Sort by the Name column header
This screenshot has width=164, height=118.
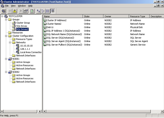point(63,16)
